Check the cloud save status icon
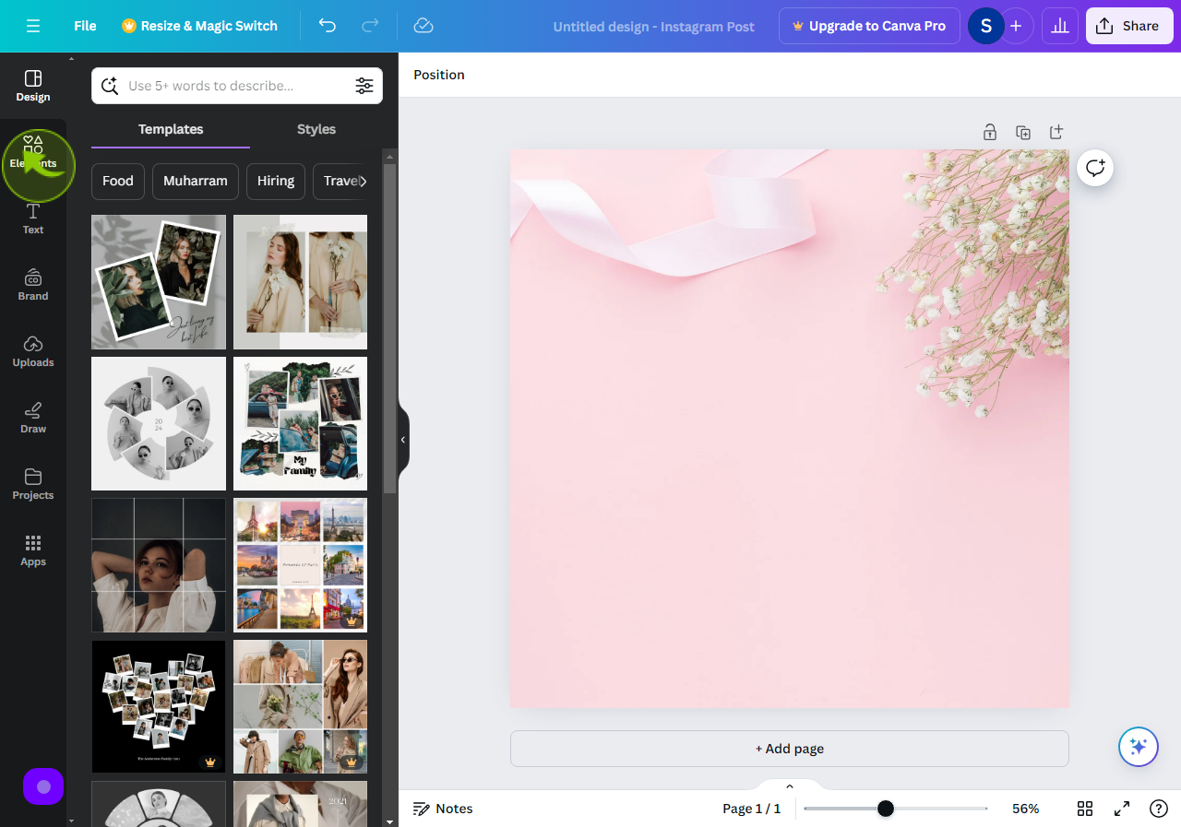This screenshot has width=1181, height=827. [423, 26]
